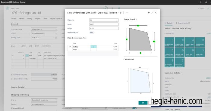Click the CAD Model preview image
Image resolution: width=211 pixels, height=111 pixels.
click(140, 81)
